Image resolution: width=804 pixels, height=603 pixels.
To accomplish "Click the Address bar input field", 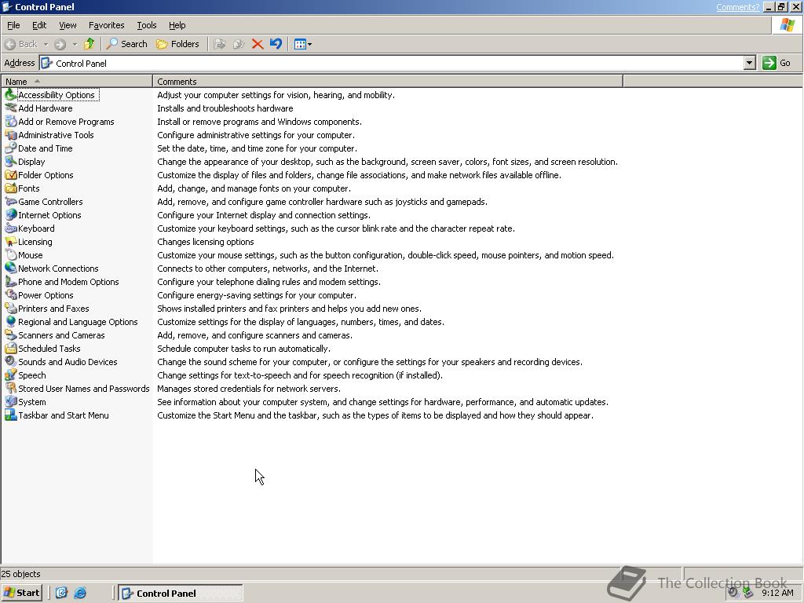I will pos(392,63).
